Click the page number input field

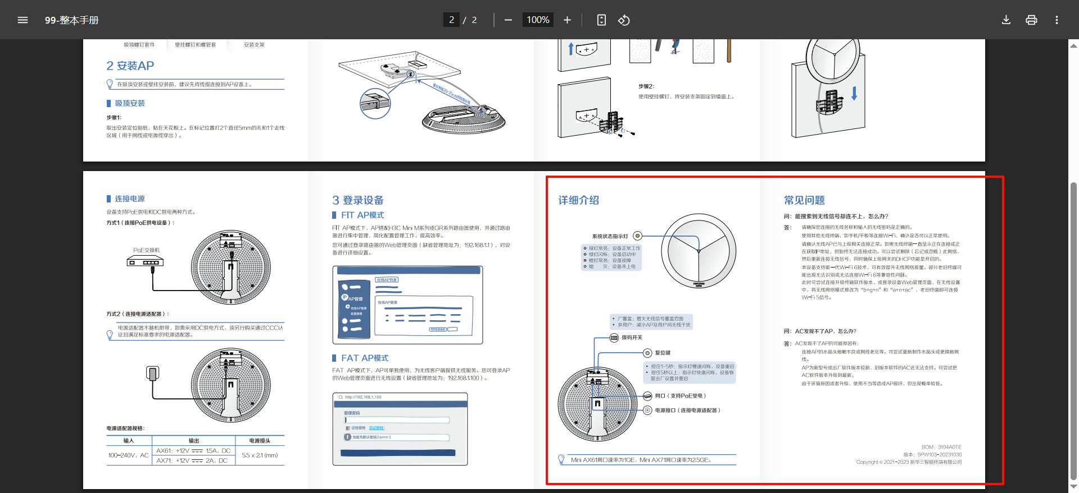click(x=451, y=20)
